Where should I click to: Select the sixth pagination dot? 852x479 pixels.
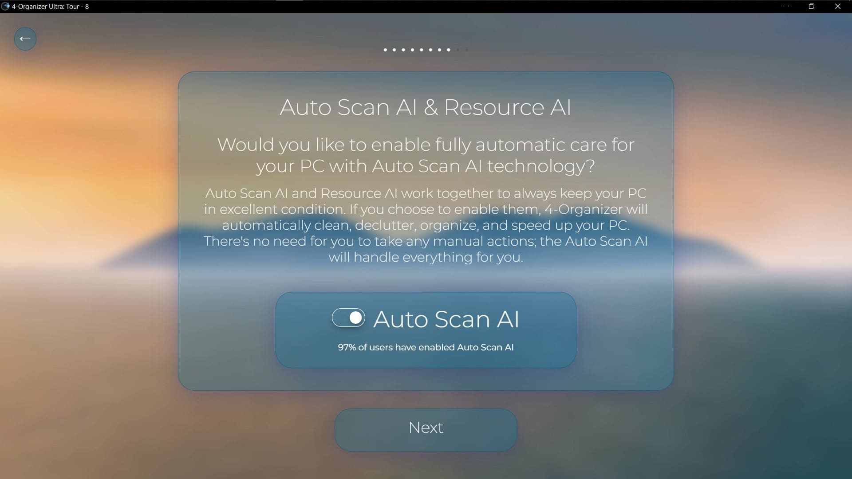coord(431,50)
